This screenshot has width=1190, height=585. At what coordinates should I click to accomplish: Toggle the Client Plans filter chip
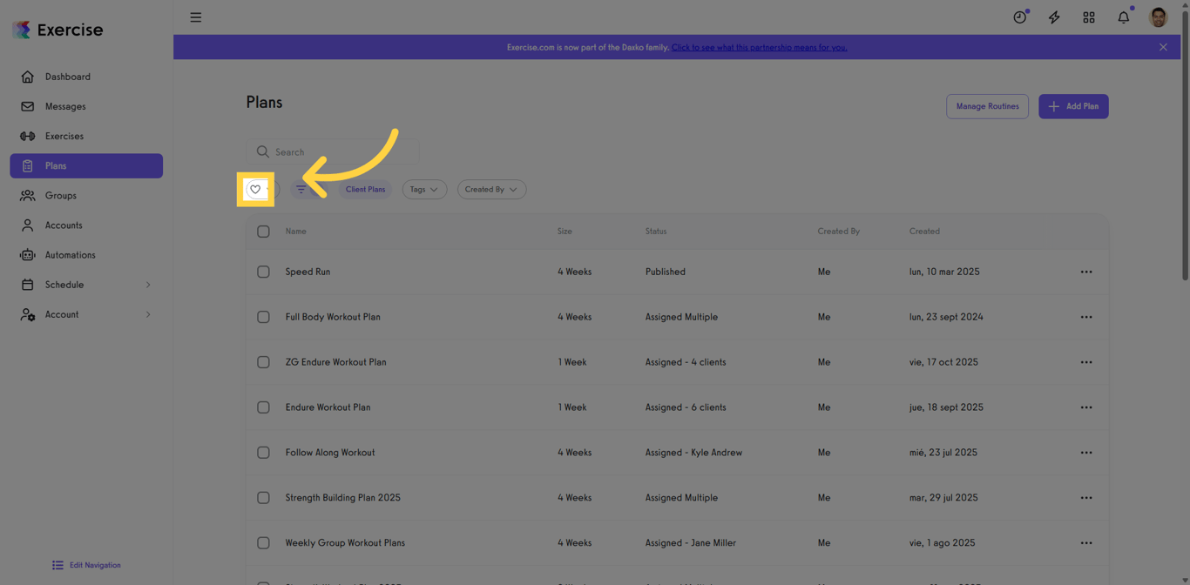365,190
